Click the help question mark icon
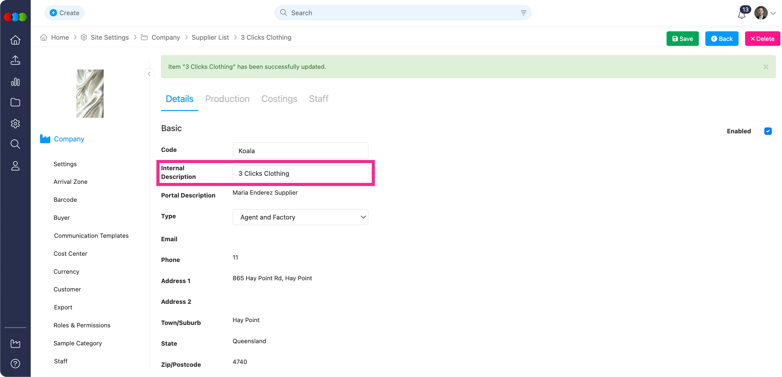The image size is (782, 377). coord(15,363)
